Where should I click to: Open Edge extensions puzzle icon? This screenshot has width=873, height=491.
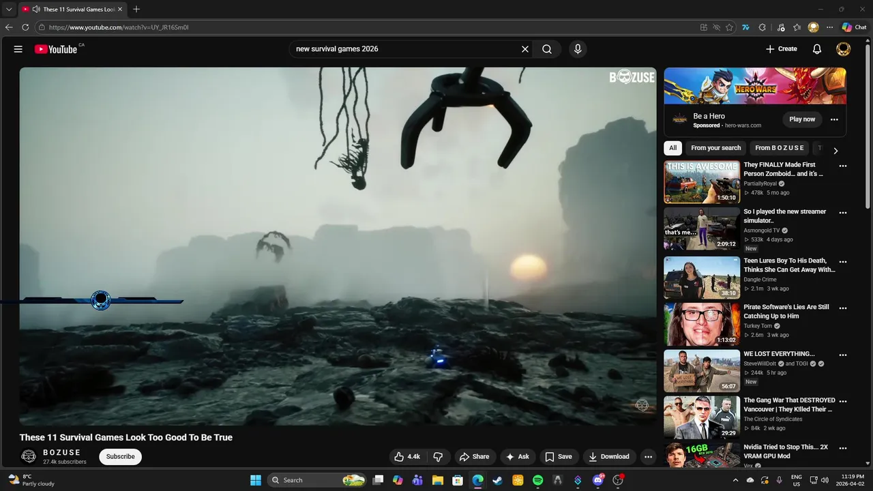click(763, 27)
